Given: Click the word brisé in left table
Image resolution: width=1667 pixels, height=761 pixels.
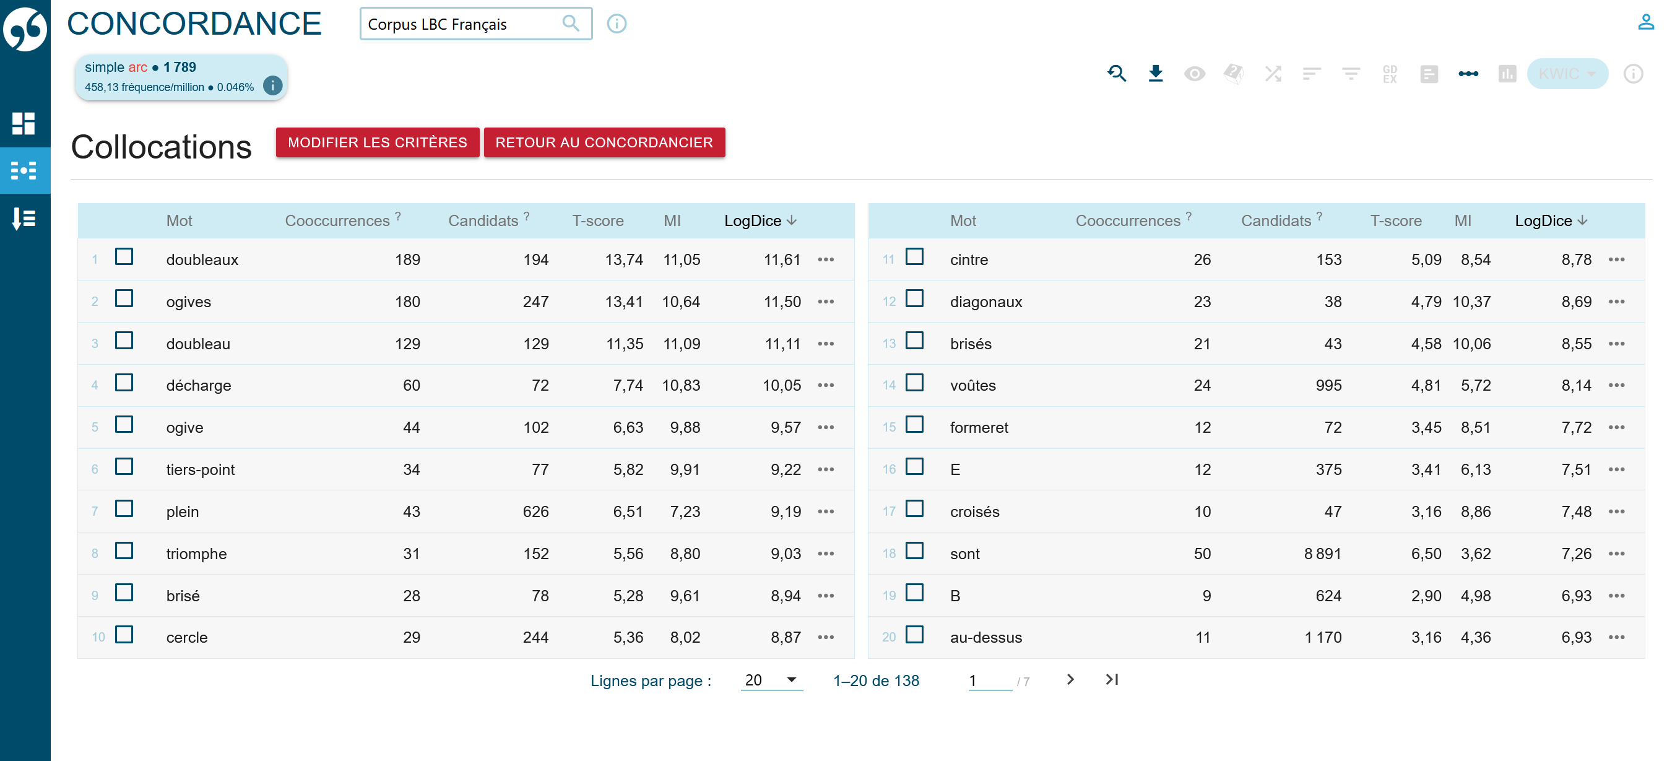Looking at the screenshot, I should [183, 595].
